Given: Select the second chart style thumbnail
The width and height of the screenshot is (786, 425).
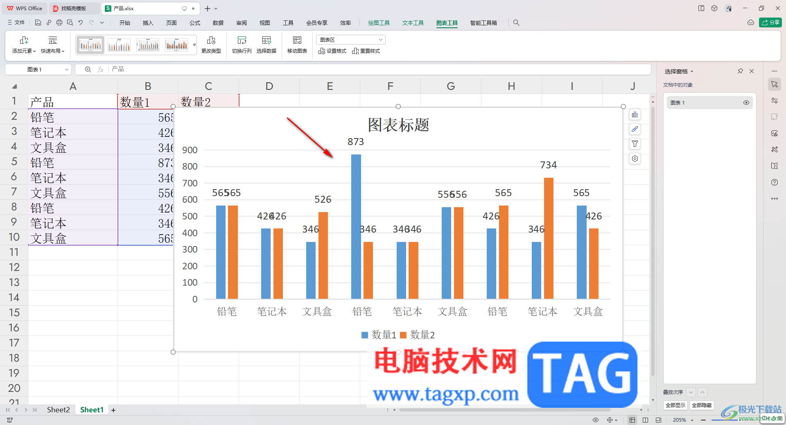Looking at the screenshot, I should tap(119, 45).
